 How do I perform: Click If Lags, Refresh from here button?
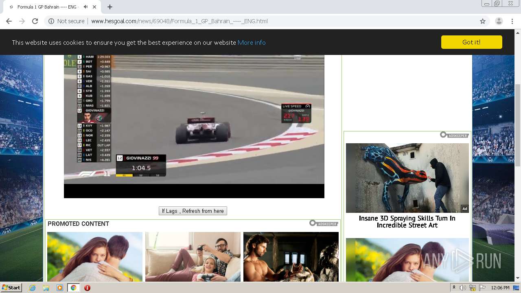(x=193, y=211)
